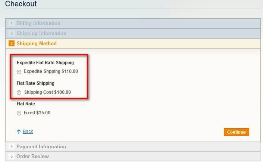Click step number 4 badge for Payment
This screenshot has height=164, width=263.
12,146
